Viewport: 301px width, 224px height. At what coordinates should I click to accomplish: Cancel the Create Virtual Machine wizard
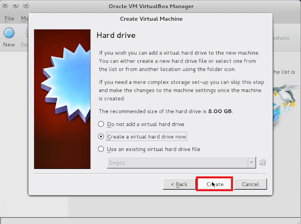pos(250,184)
